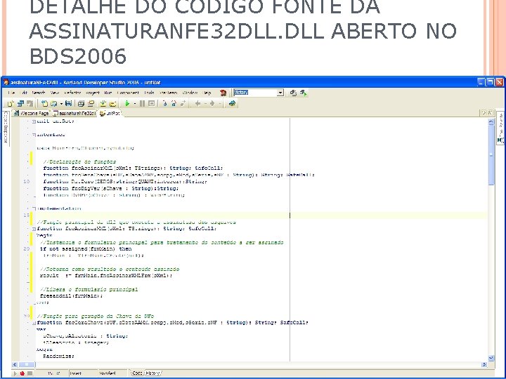Click the Step Over debug icon
506x379 pixels.
tap(174, 103)
